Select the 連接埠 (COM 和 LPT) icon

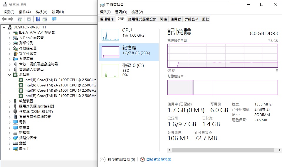pyautogui.click(x=15, y=112)
